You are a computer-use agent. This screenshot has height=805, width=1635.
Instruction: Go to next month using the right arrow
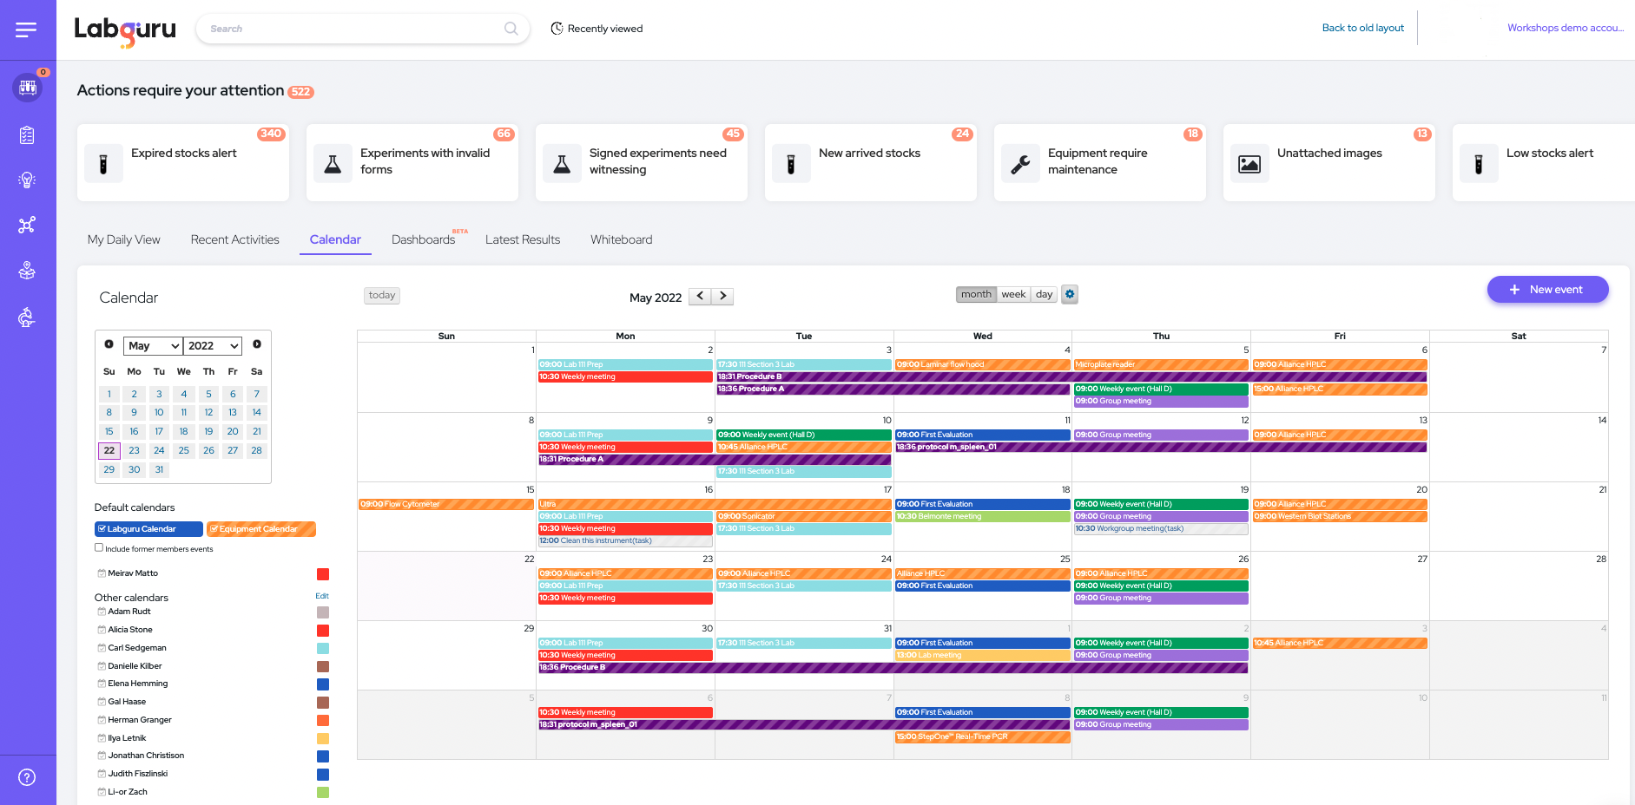click(x=722, y=296)
